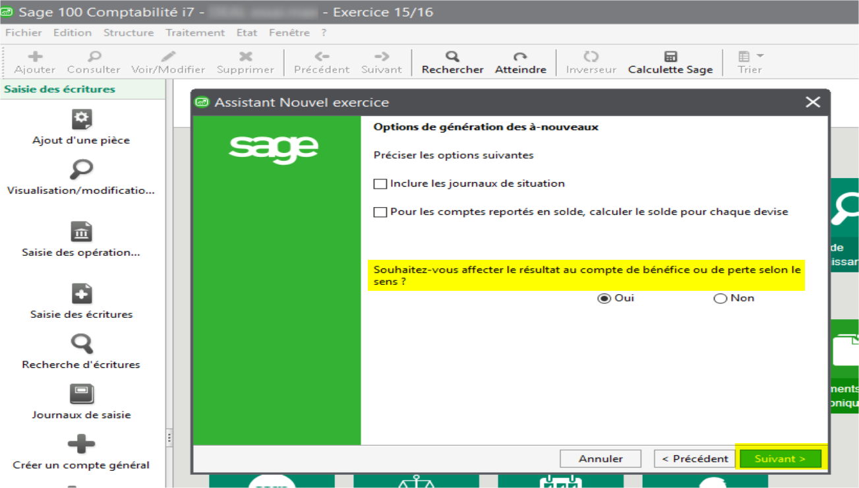The image size is (859, 488).
Task: Click the Suivant > button
Action: click(x=780, y=459)
